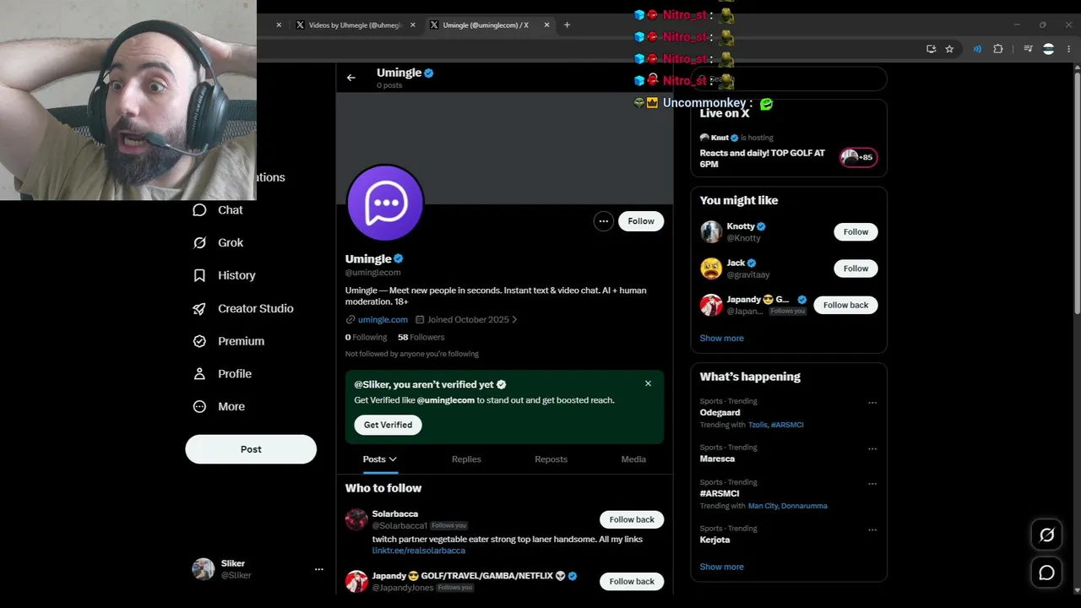The image size is (1081, 608).
Task: Close the Videos by Uhmegle tab
Action: coord(413,25)
